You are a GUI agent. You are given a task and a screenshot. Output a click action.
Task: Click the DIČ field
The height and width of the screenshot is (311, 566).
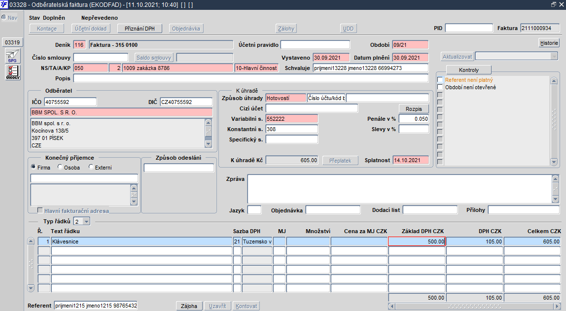tap(186, 102)
